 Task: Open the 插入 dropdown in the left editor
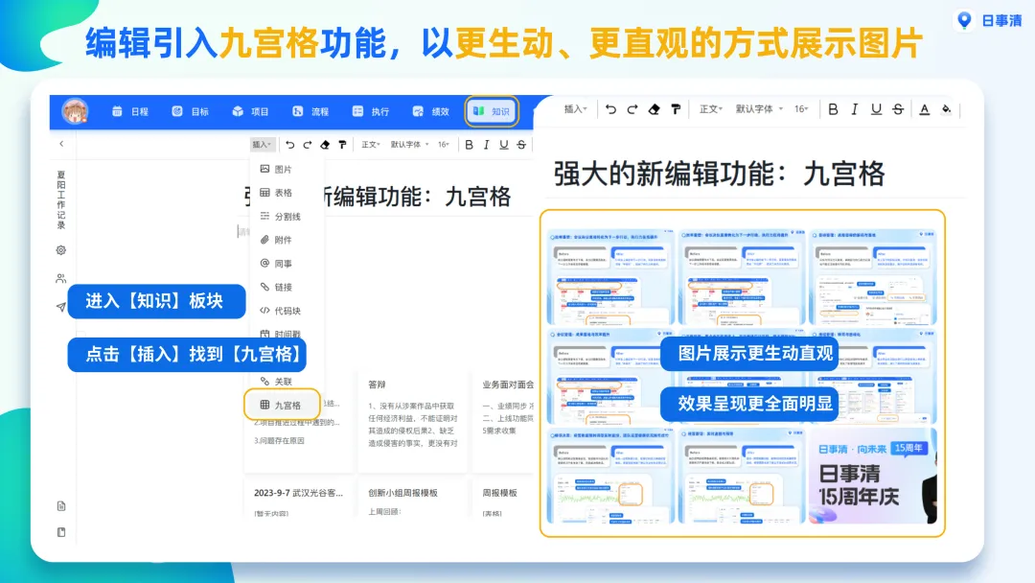point(262,145)
